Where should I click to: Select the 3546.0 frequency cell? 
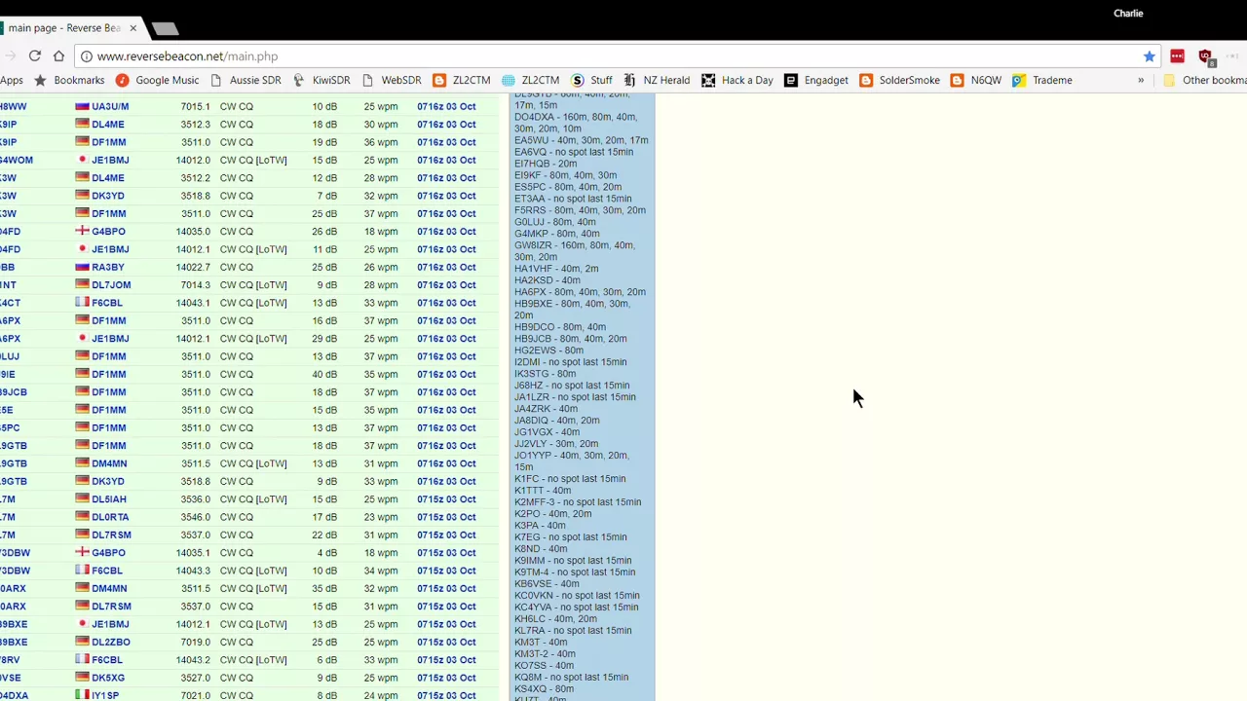[194, 517]
